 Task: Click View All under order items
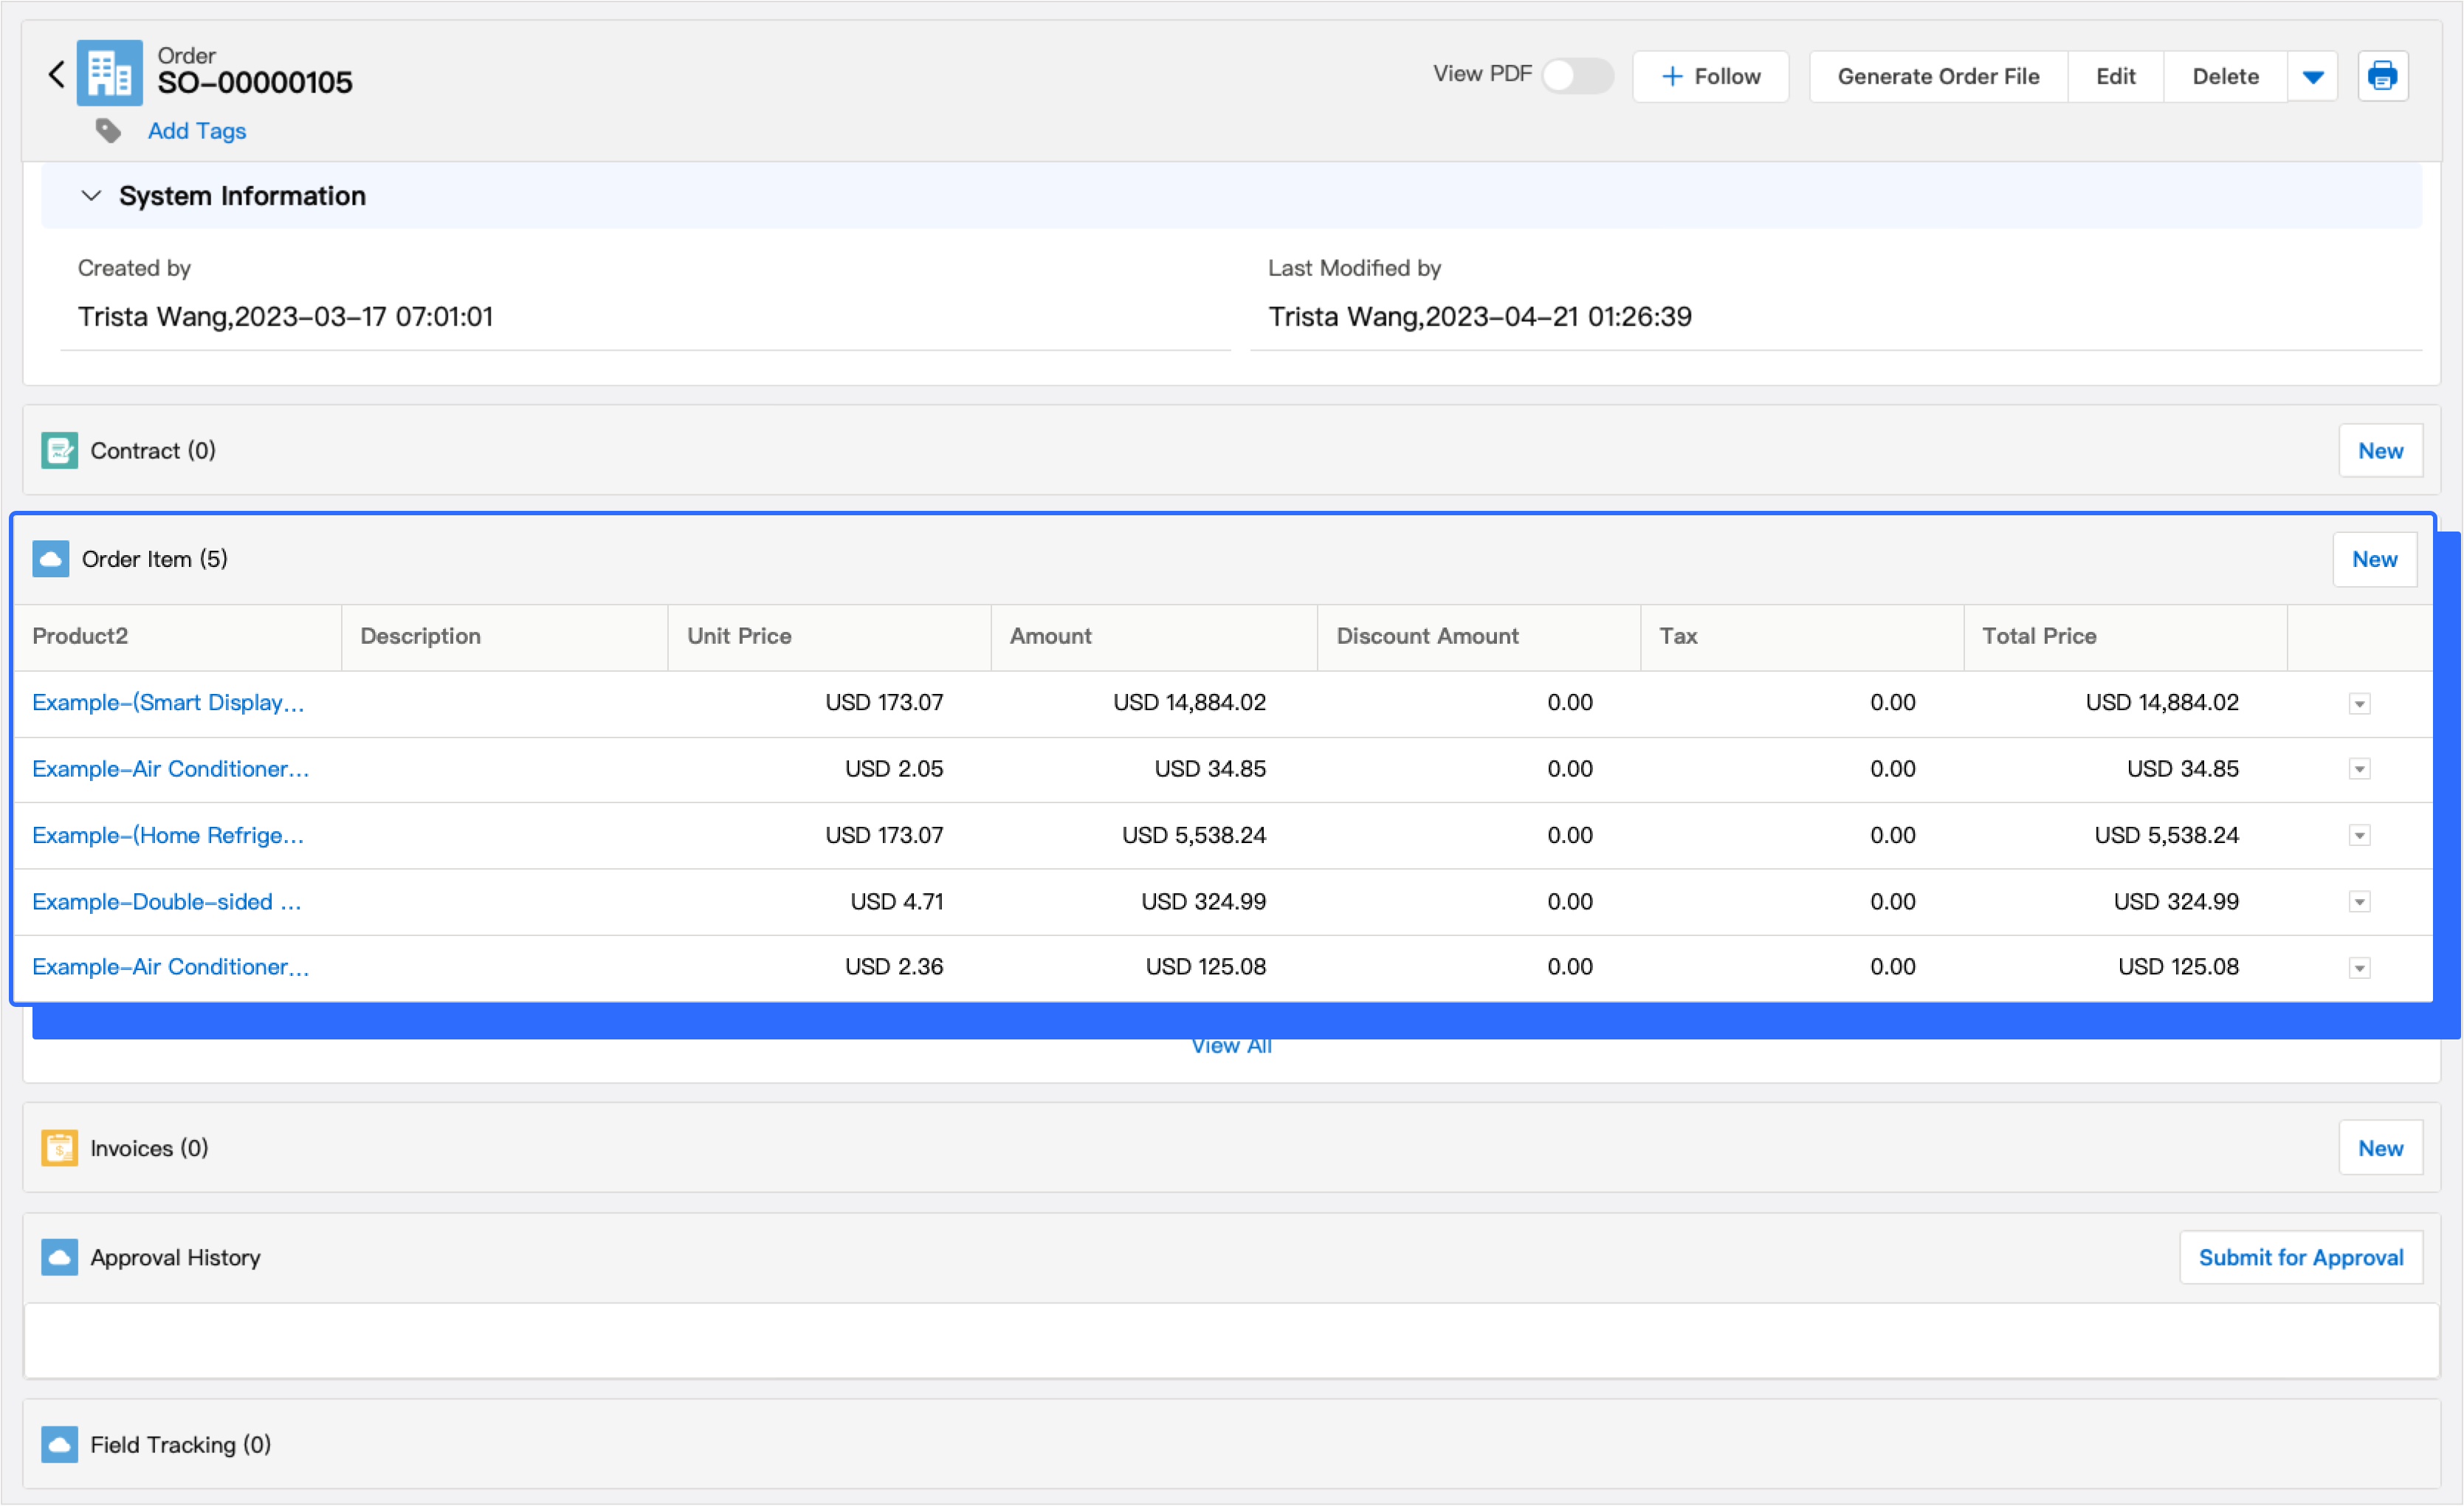tap(1230, 1047)
